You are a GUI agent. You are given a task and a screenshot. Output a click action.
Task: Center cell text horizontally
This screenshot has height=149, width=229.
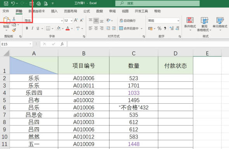click(96, 28)
